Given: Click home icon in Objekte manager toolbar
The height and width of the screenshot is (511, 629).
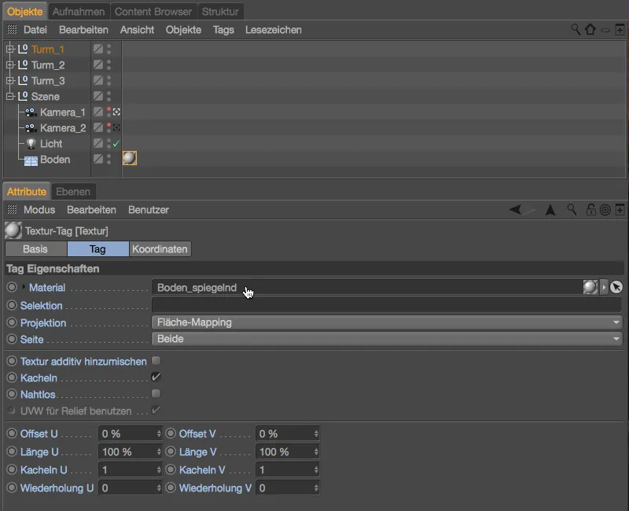Looking at the screenshot, I should click(590, 29).
